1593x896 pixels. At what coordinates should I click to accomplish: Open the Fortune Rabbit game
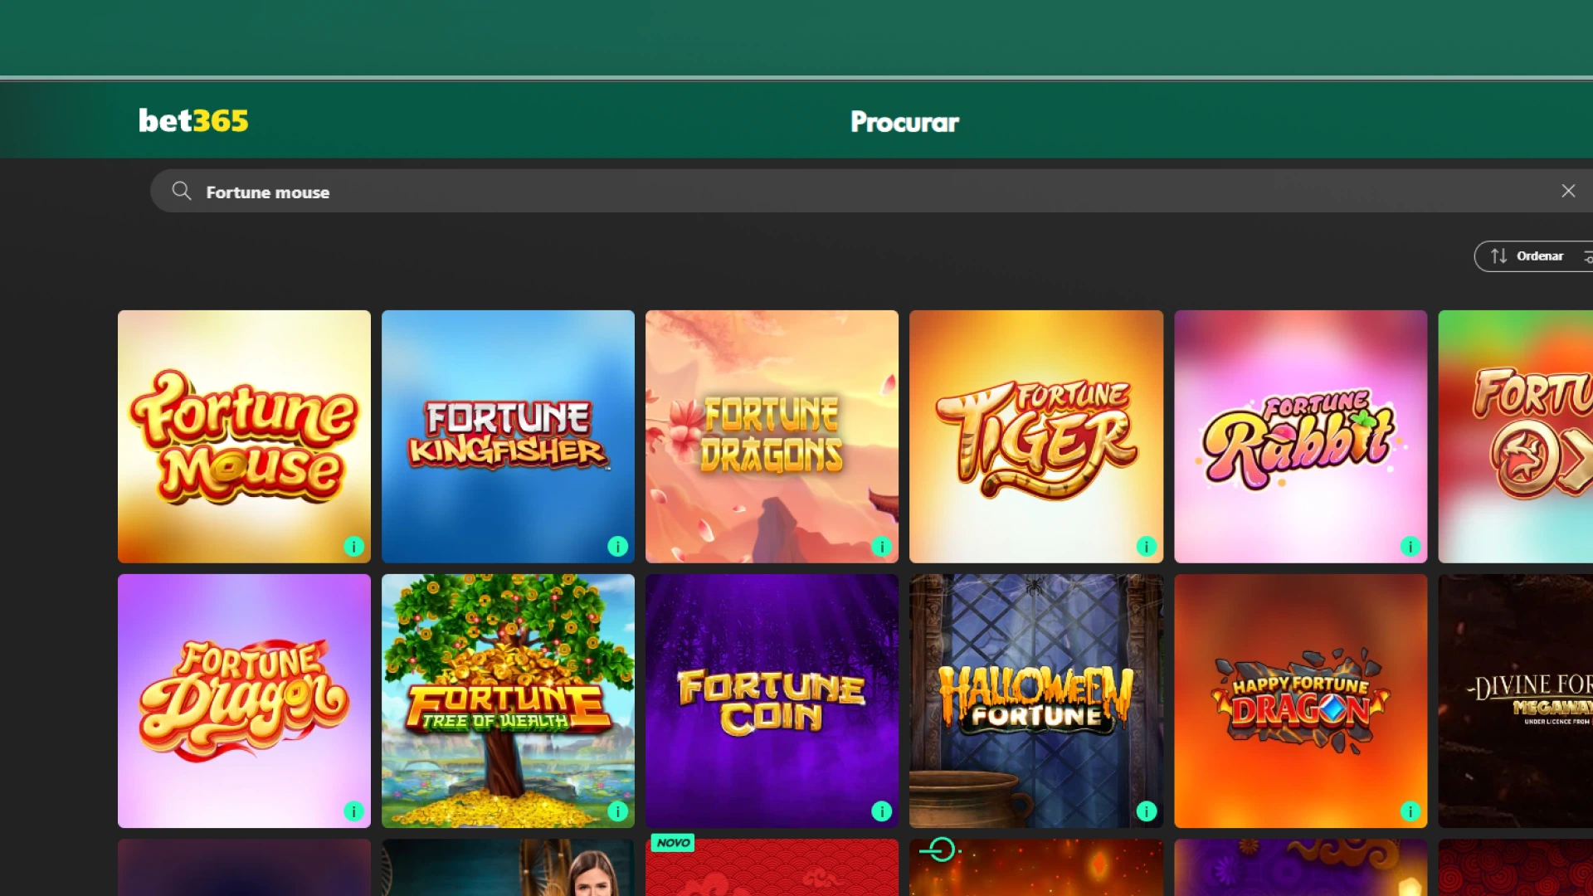[1301, 436]
